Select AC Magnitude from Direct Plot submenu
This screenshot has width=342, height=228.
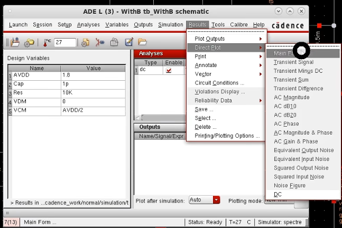pyautogui.click(x=291, y=98)
